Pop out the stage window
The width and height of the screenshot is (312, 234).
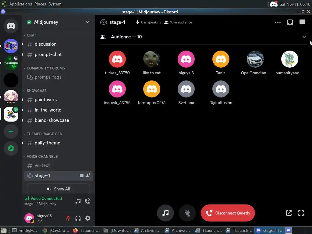coord(289,213)
